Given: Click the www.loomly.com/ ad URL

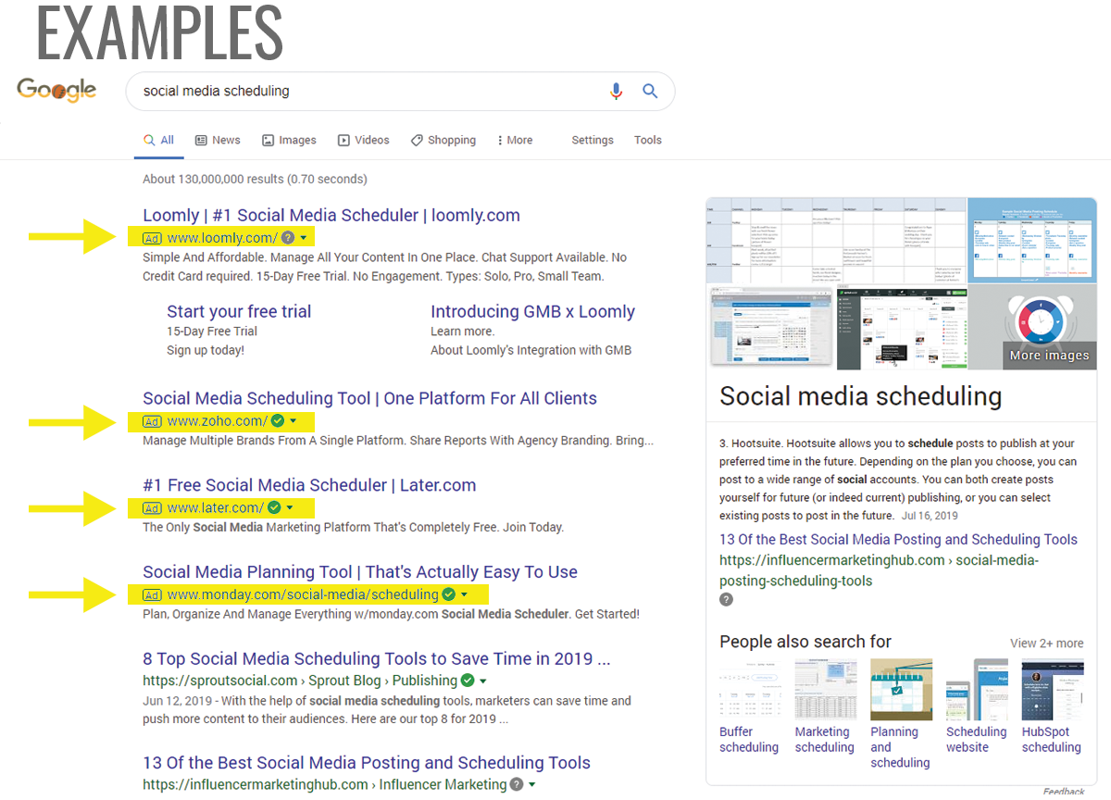Looking at the screenshot, I should pos(222,238).
